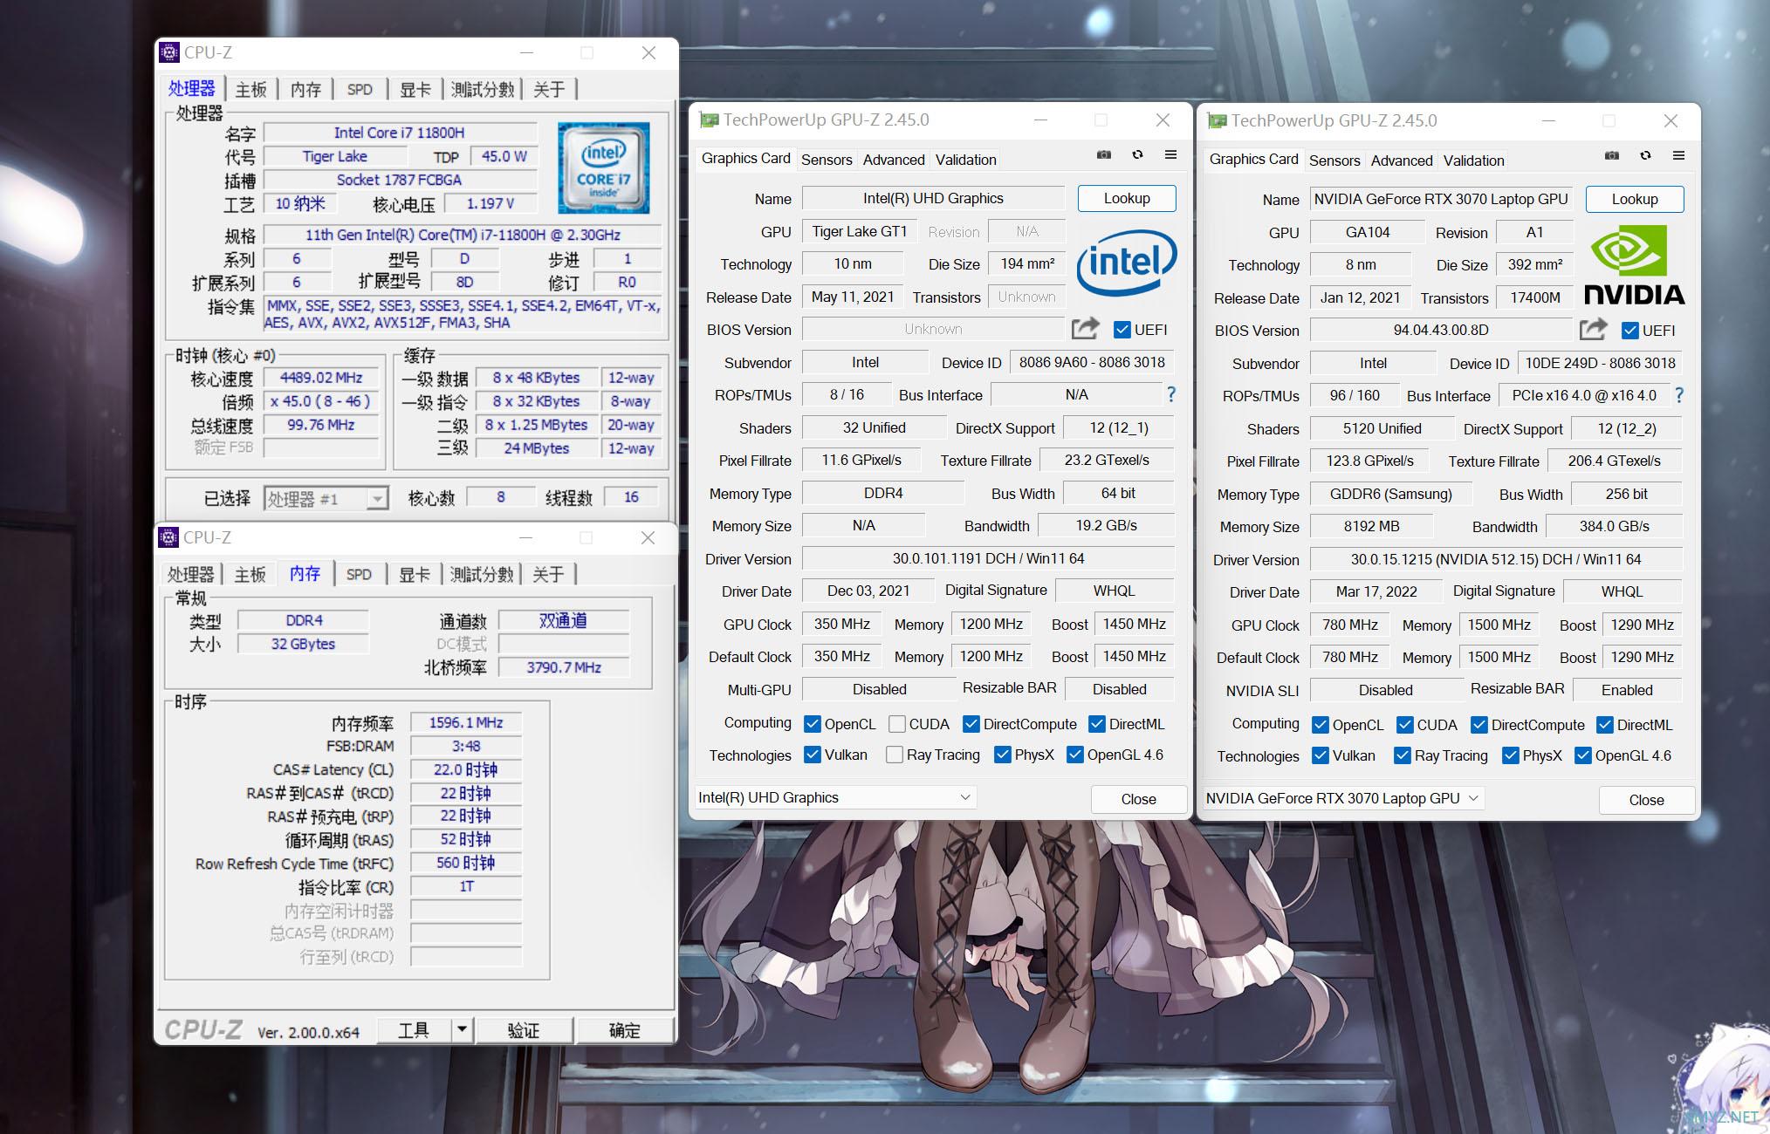
Task: Click the Bus Interface question mark in Intel GPU-Z
Action: click(x=1171, y=395)
